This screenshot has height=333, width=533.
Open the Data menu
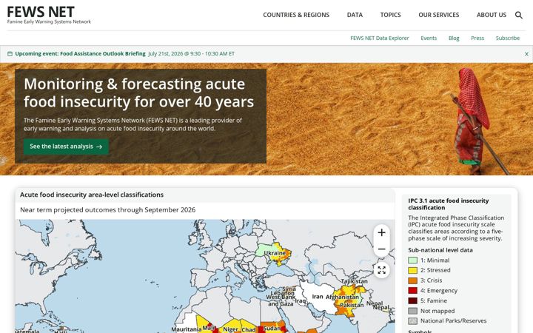[355, 15]
